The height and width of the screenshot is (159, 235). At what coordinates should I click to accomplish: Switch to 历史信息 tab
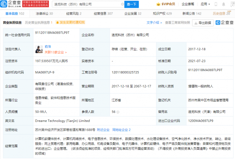[221, 14]
